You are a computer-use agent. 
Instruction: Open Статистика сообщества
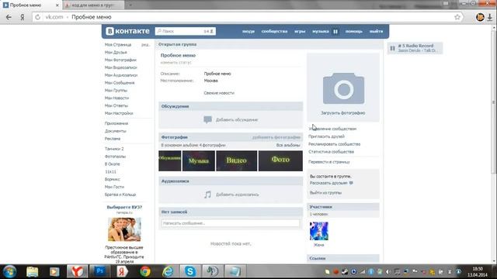(x=331, y=152)
